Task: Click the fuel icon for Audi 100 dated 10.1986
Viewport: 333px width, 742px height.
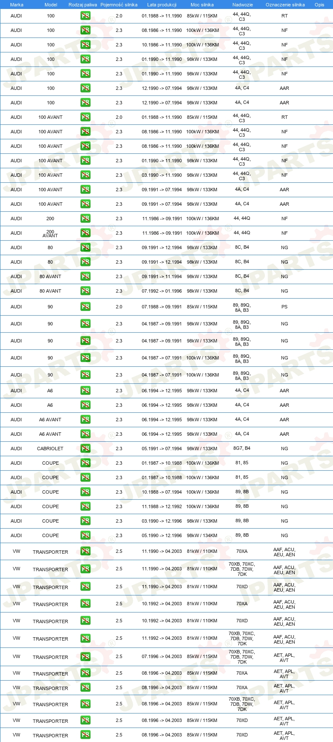Action: click(85, 45)
